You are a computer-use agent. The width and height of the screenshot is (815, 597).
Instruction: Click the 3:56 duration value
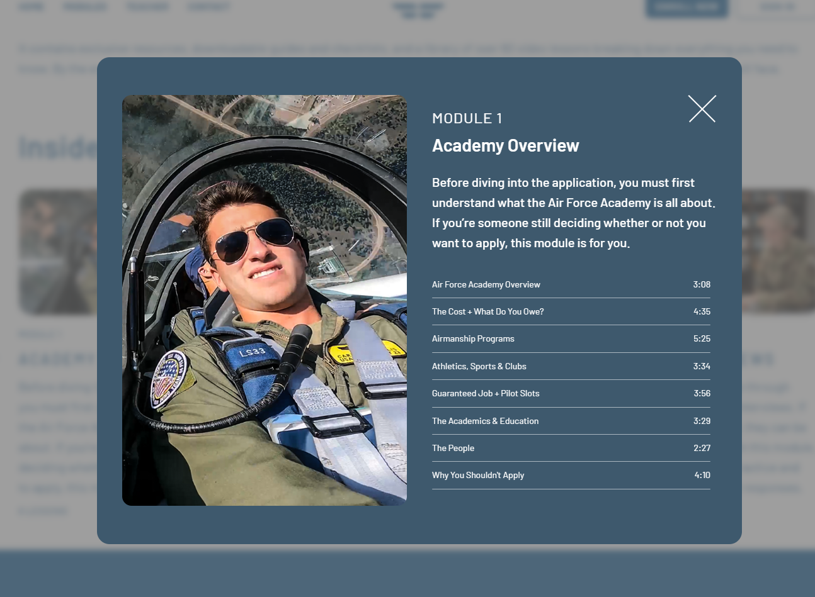tap(702, 393)
